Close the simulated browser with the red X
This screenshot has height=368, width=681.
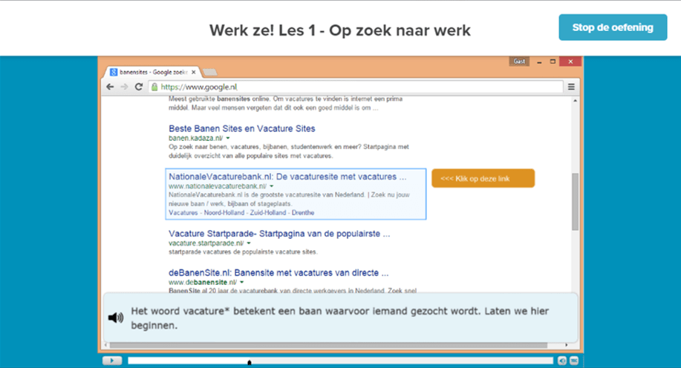pyautogui.click(x=570, y=62)
